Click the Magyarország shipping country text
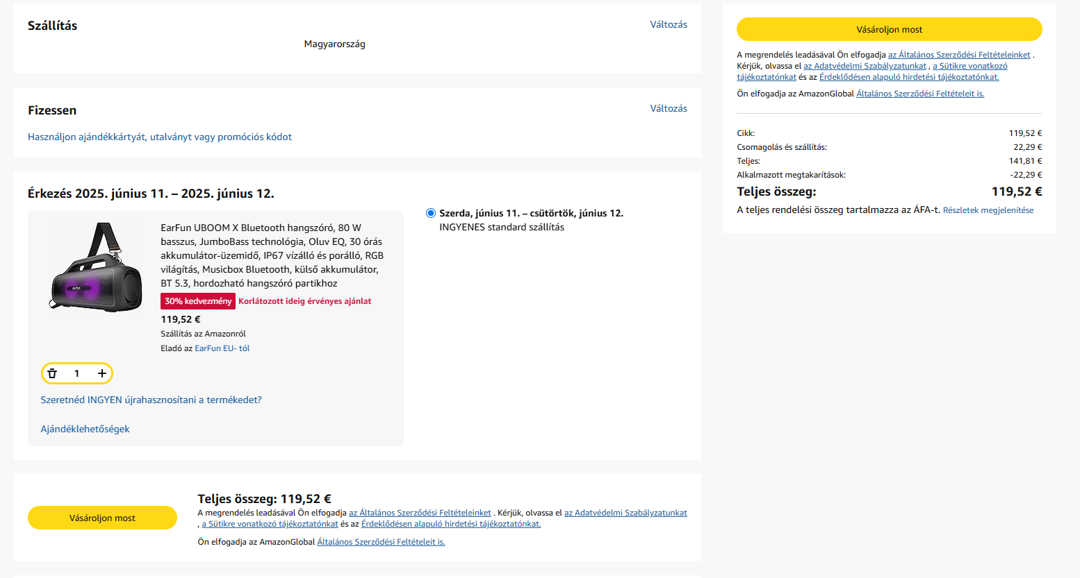The height and width of the screenshot is (578, 1080). click(x=334, y=44)
